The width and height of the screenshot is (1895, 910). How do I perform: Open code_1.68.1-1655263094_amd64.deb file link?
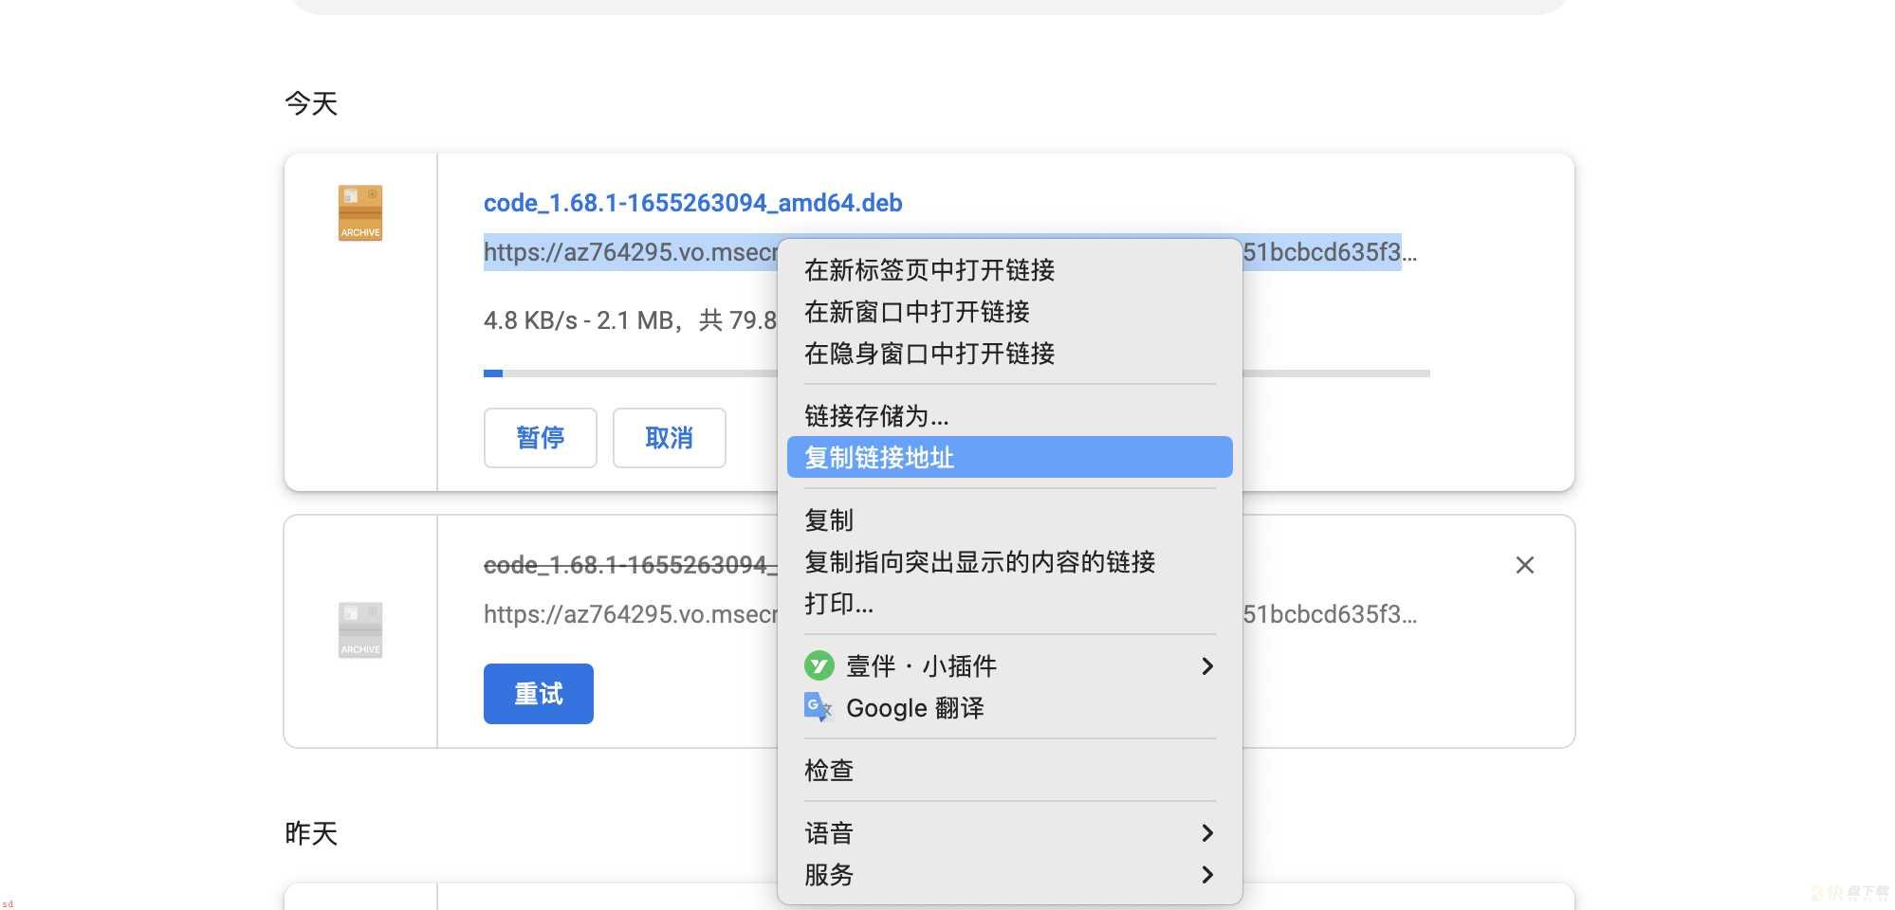click(692, 203)
